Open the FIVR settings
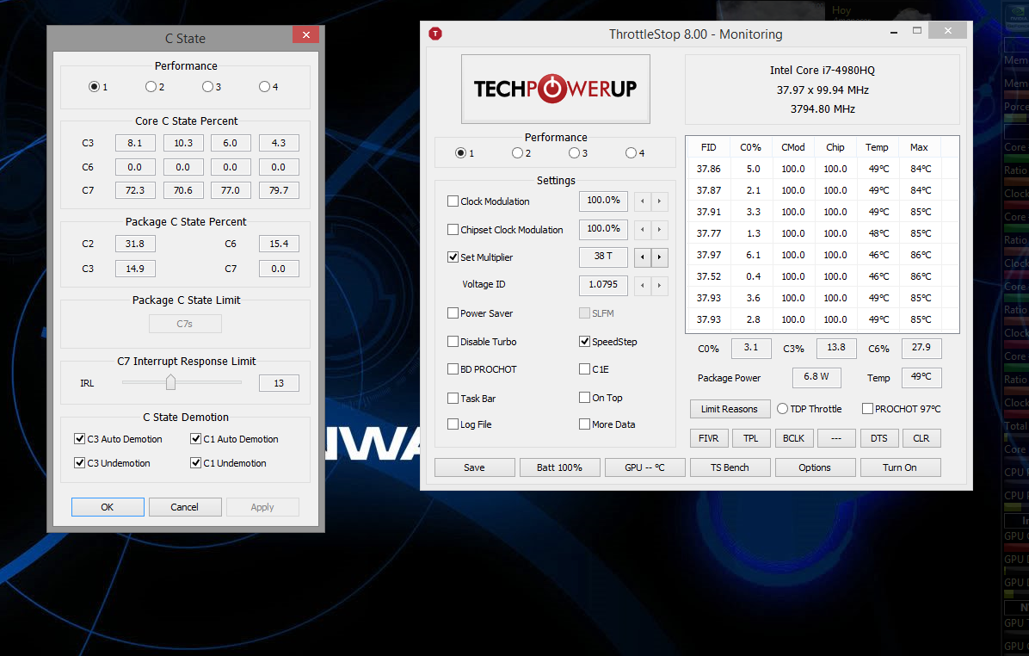The height and width of the screenshot is (656, 1029). 709,438
